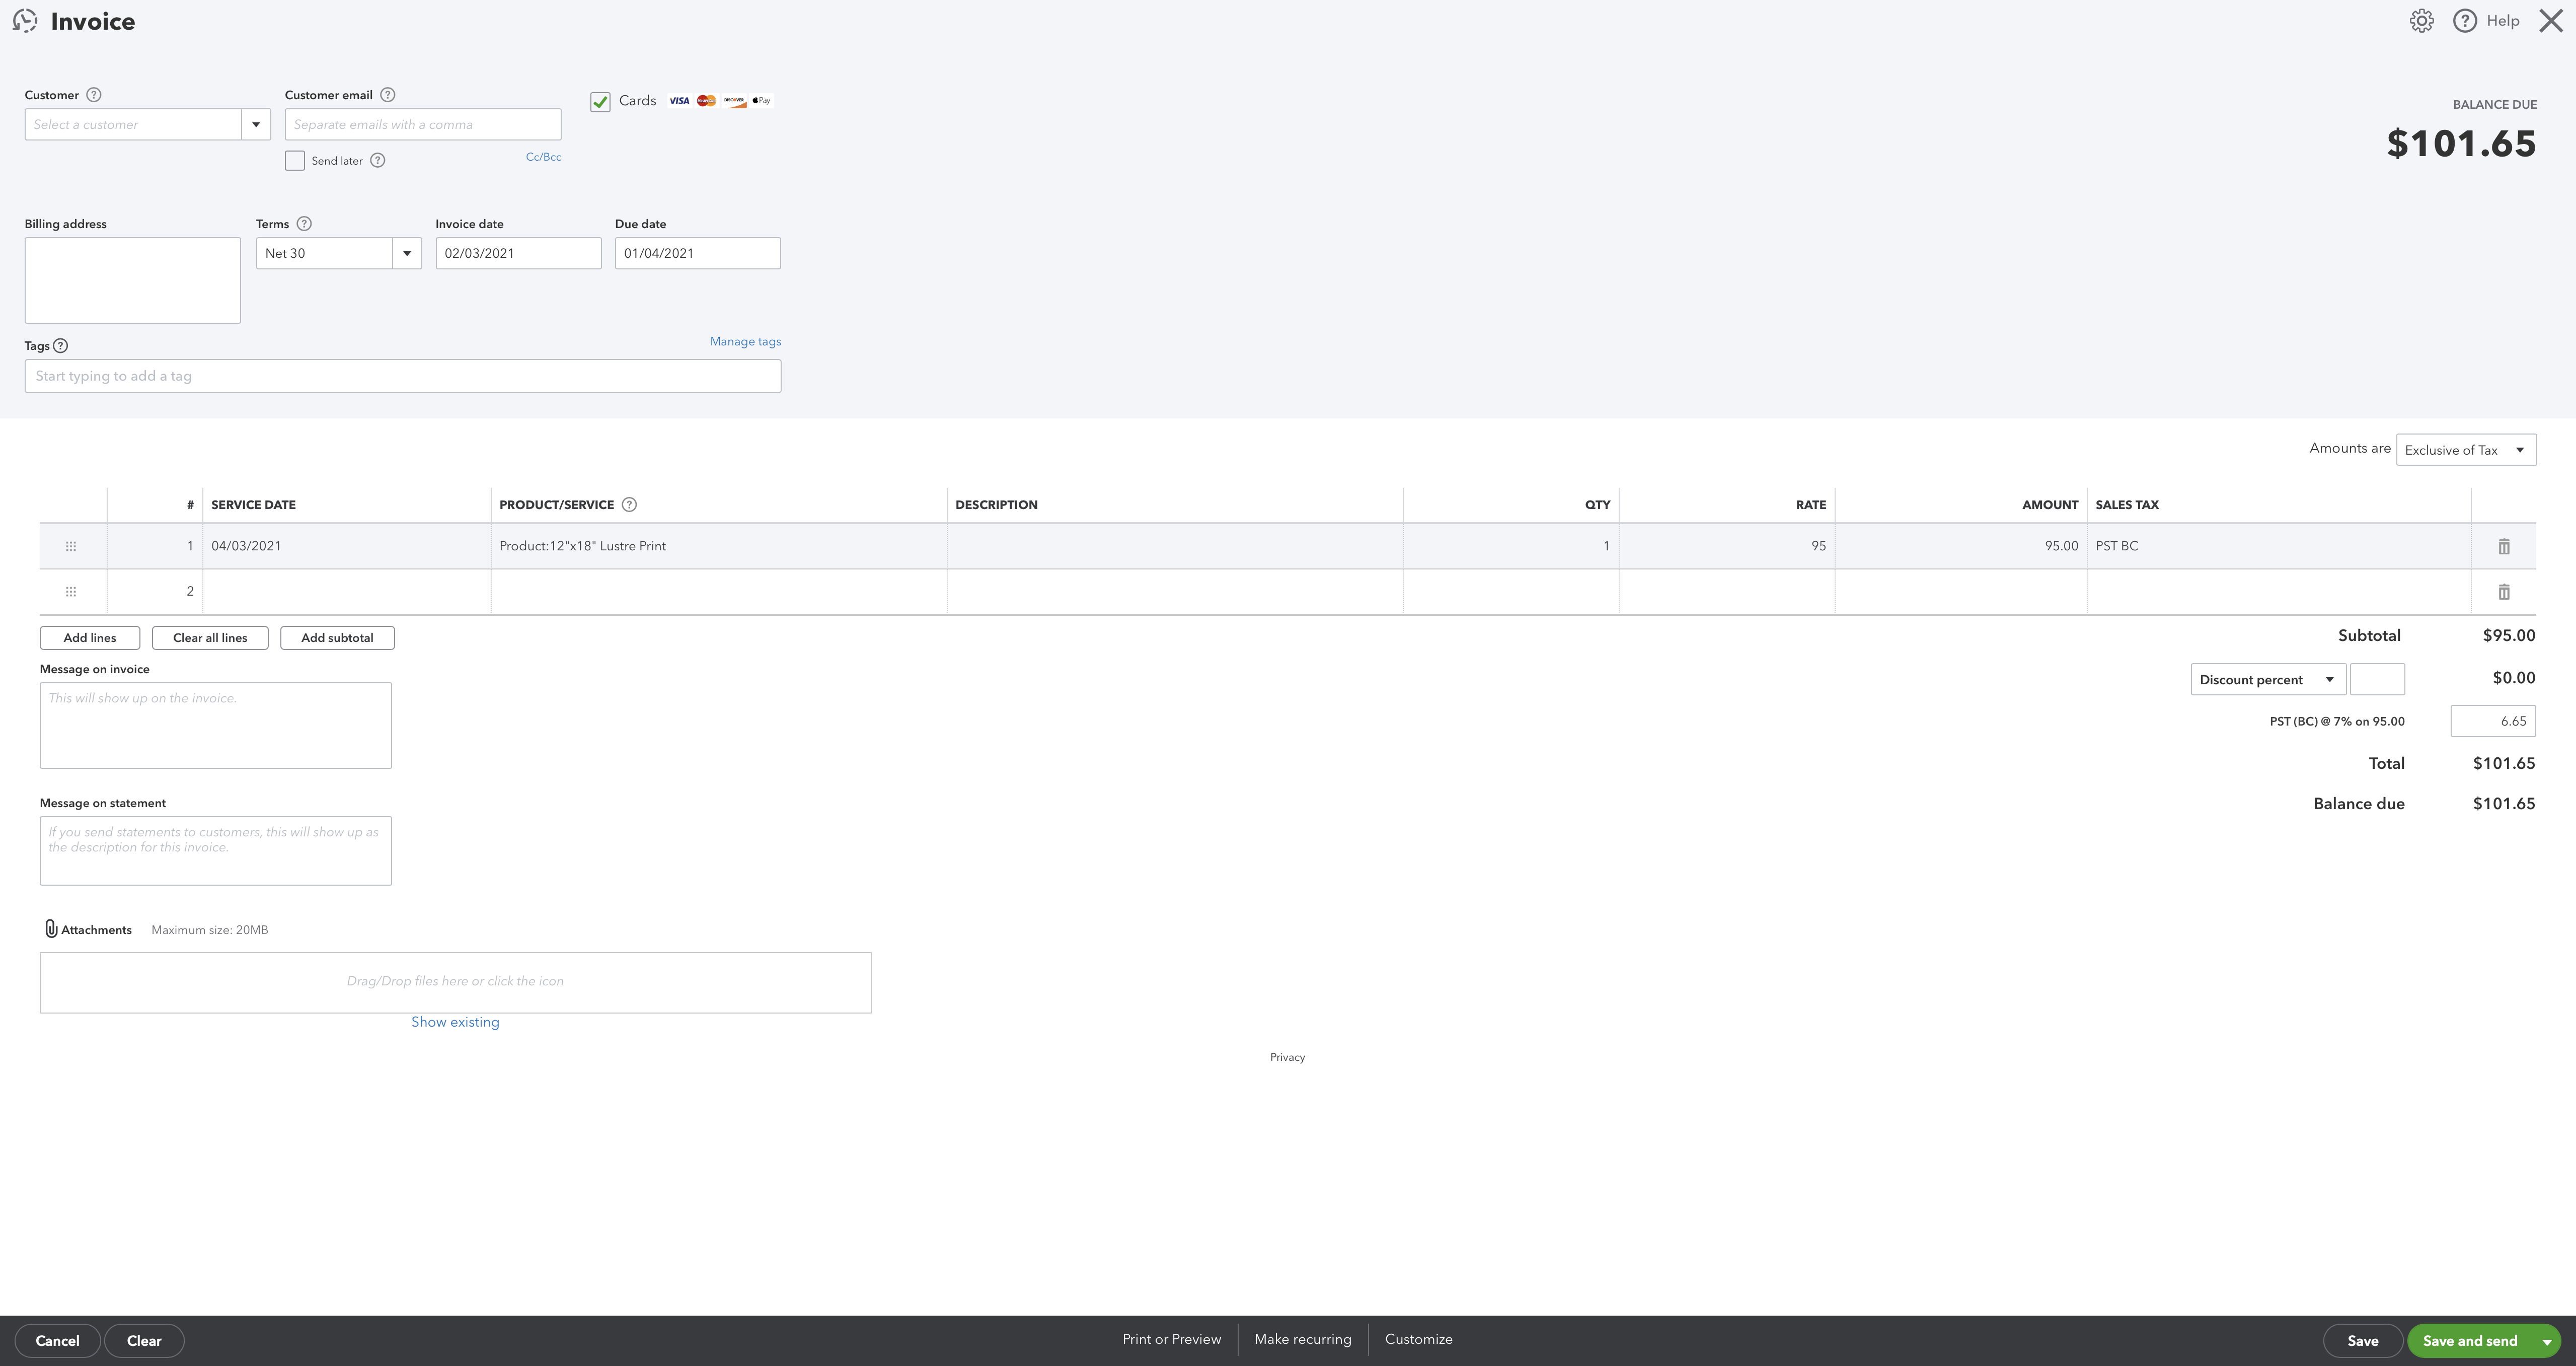Screen dimensions: 2576x1366
Task: Click the recent transactions clock icon
Action: tap(25, 21)
